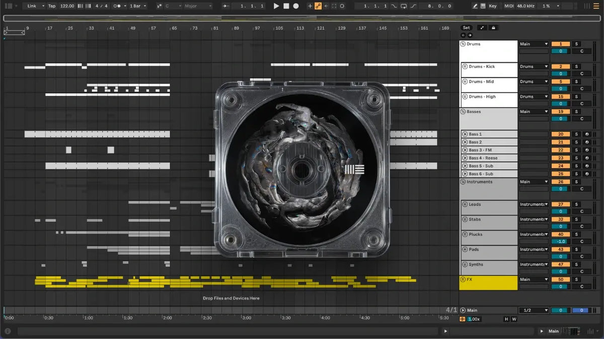This screenshot has width=604, height=339.
Task: Click the Lock envelopes padlock icon
Action: [493, 28]
